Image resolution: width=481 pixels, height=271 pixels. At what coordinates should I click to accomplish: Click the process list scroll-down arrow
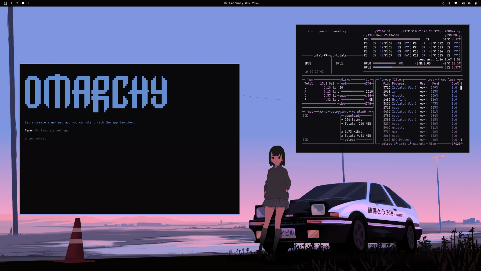[461, 140]
